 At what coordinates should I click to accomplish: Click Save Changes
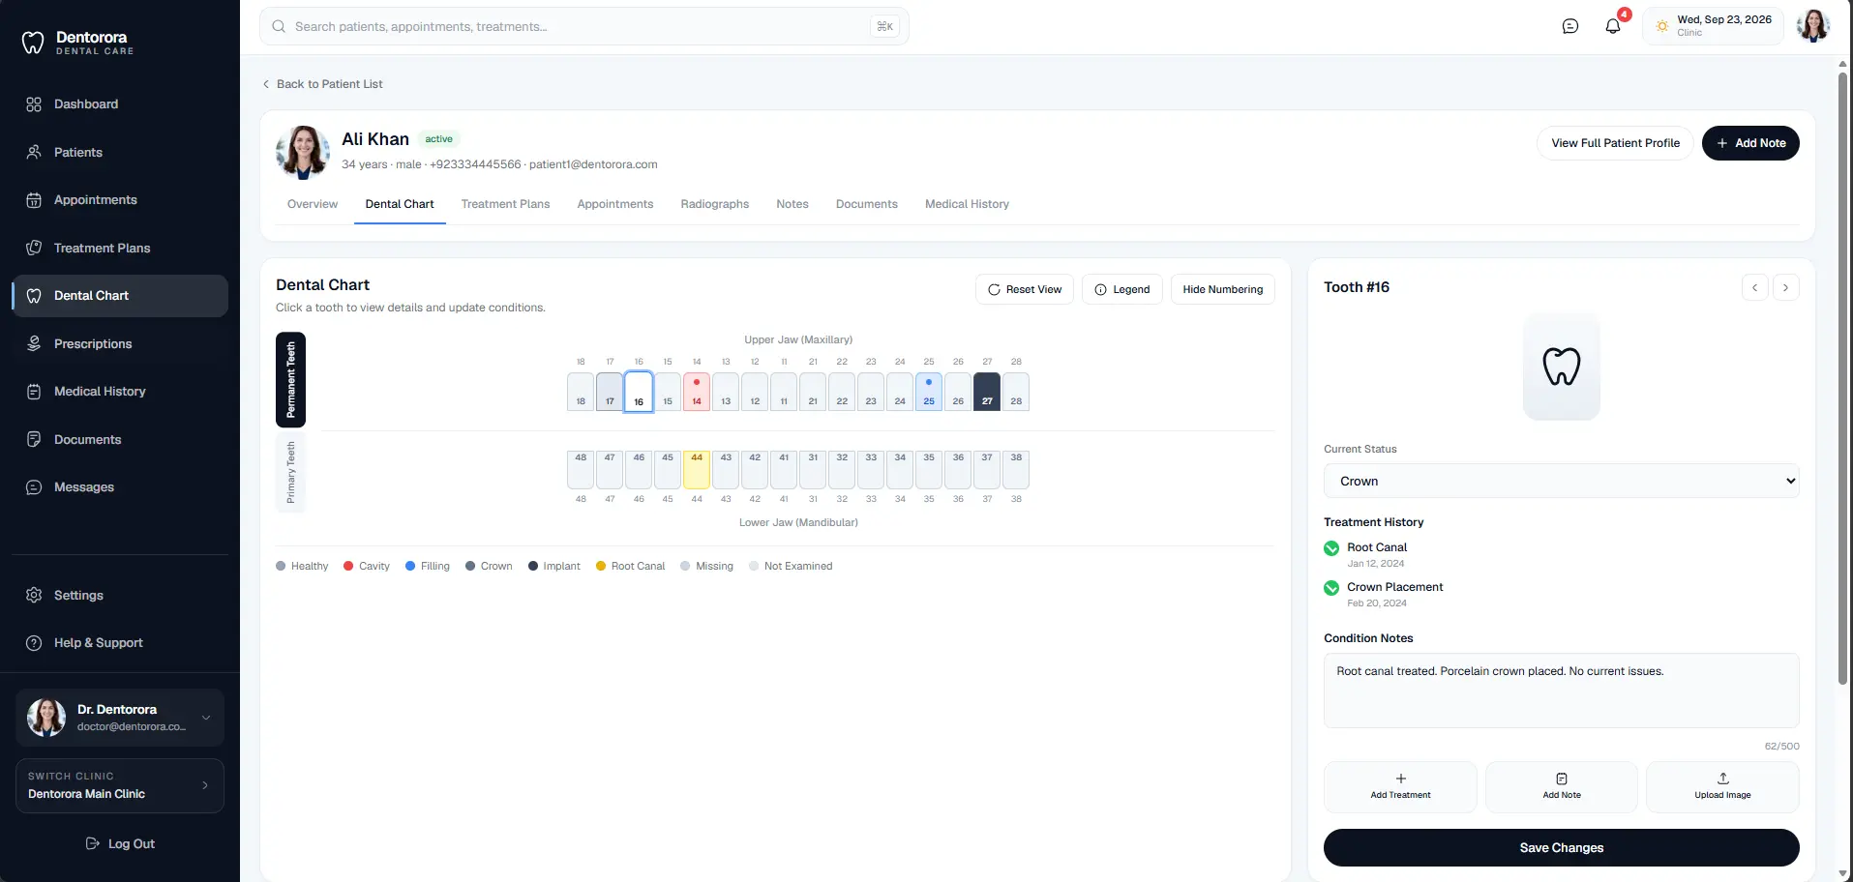tap(1562, 848)
